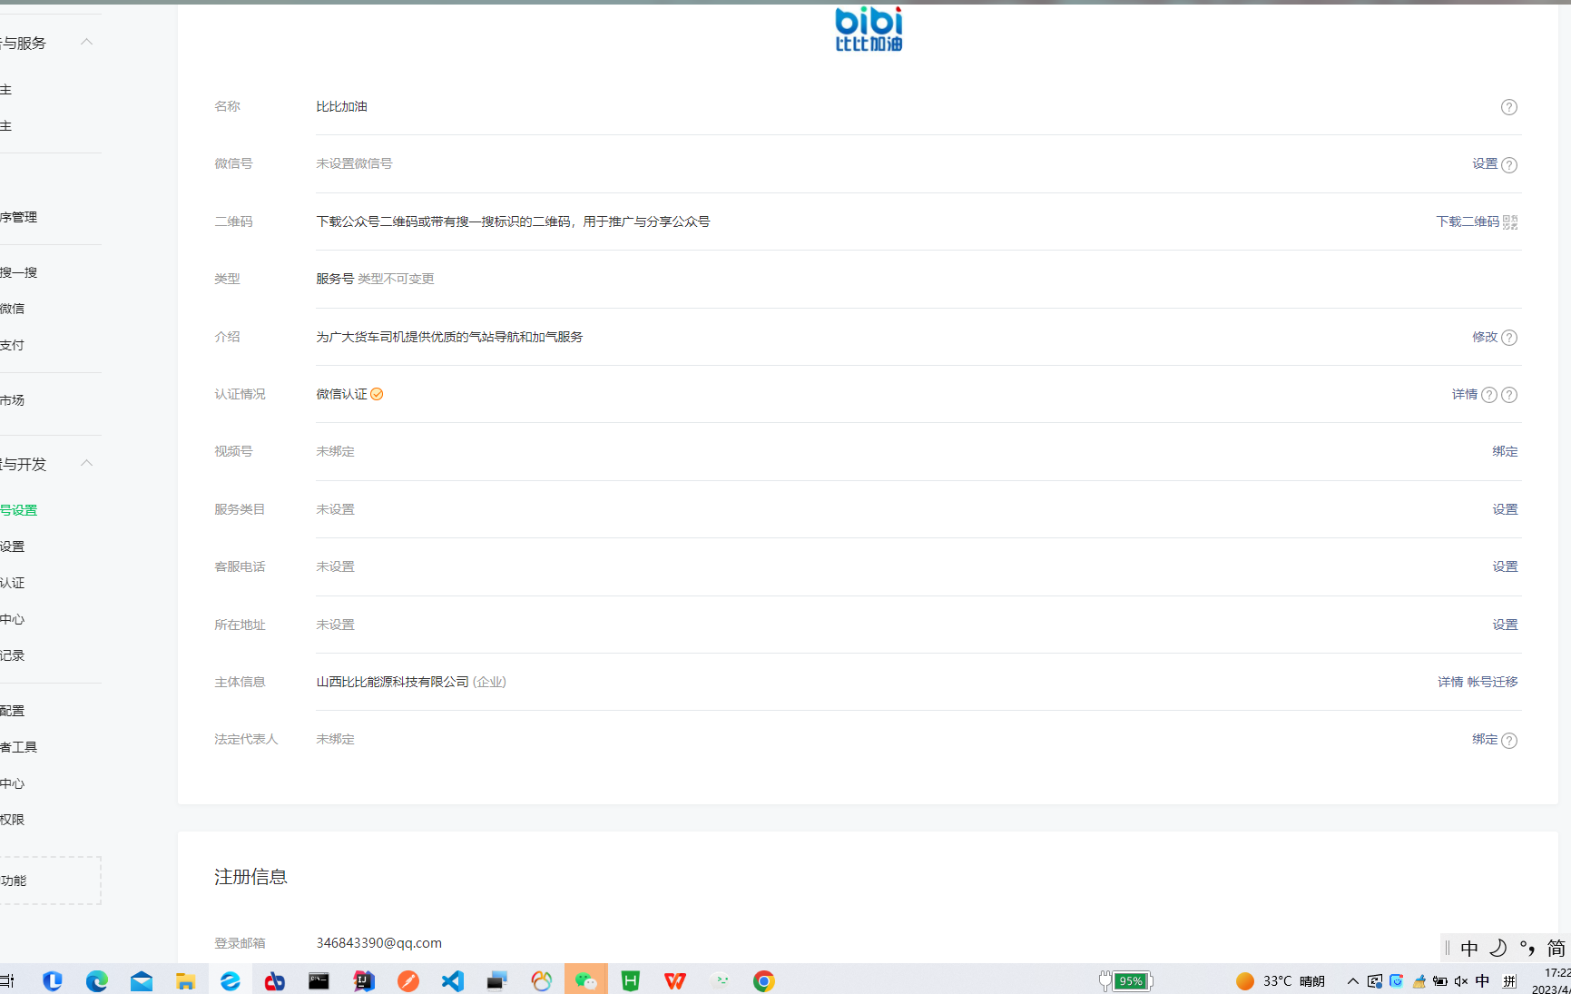Toggle the 拼 input indicator in system tray
This screenshot has width=1571, height=994.
pyautogui.click(x=1510, y=981)
